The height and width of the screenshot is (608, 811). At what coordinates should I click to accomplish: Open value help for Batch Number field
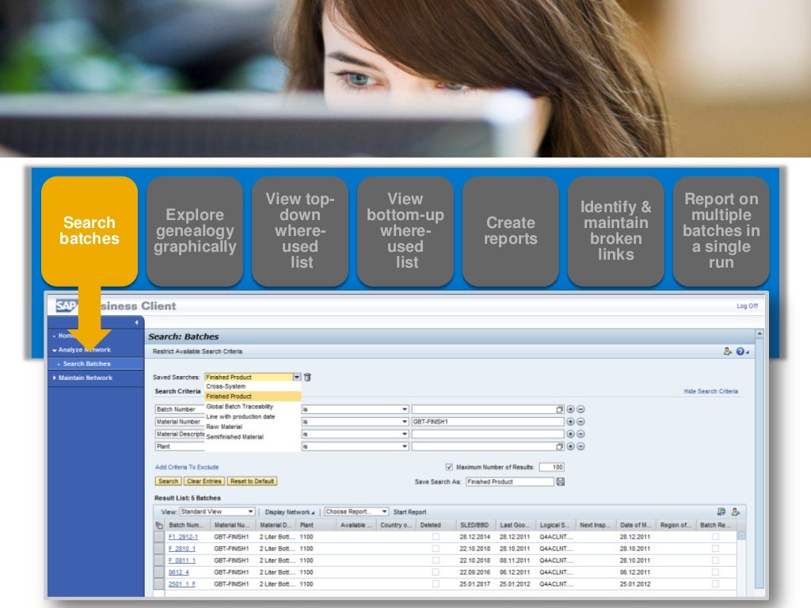[x=560, y=409]
